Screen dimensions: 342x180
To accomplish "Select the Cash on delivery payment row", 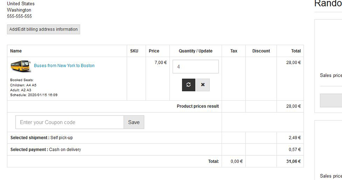I will point(46,150).
